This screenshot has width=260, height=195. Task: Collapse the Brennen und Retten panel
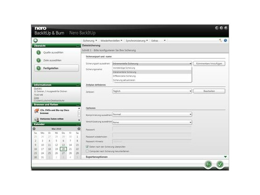(78, 104)
